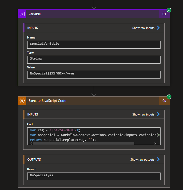
Task: Show raw inputs for Execute JavaScript Code
Action: click(x=143, y=115)
